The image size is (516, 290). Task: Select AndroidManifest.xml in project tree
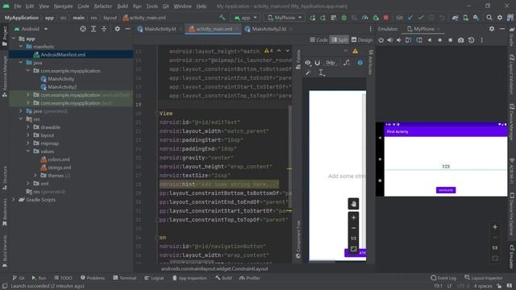click(63, 55)
